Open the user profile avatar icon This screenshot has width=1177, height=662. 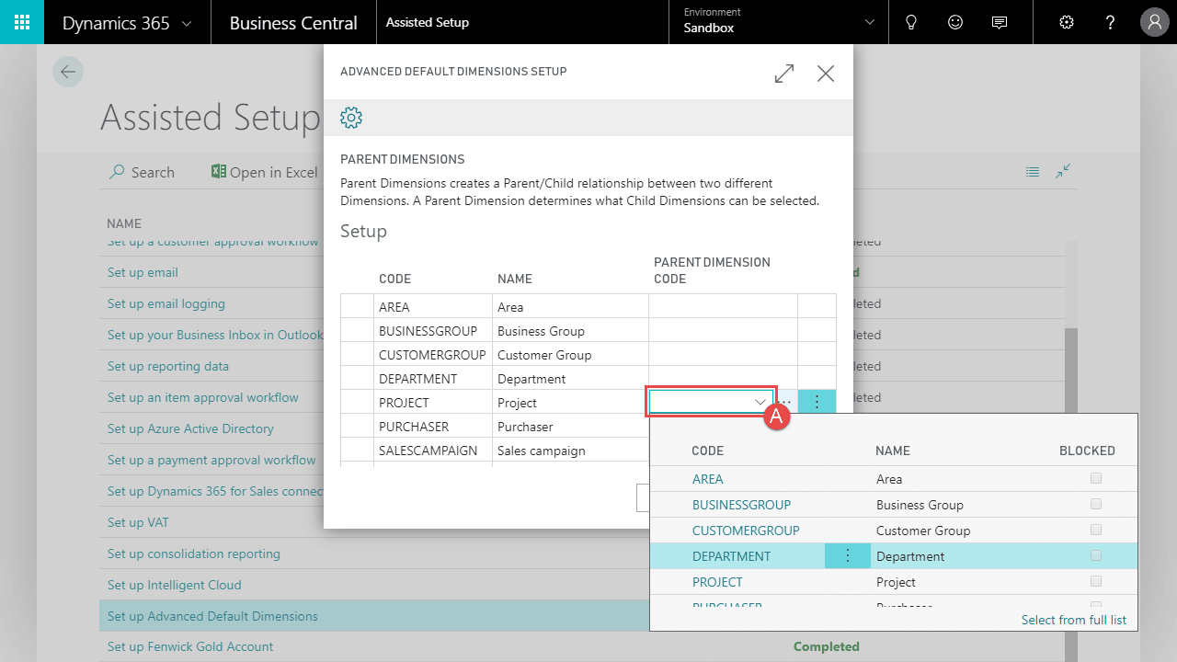pos(1154,22)
